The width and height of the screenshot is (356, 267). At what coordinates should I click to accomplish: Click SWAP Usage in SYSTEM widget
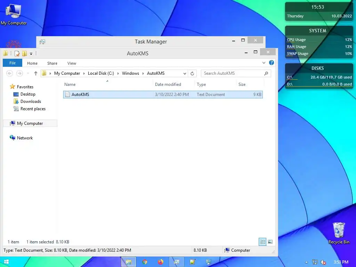(x=298, y=54)
